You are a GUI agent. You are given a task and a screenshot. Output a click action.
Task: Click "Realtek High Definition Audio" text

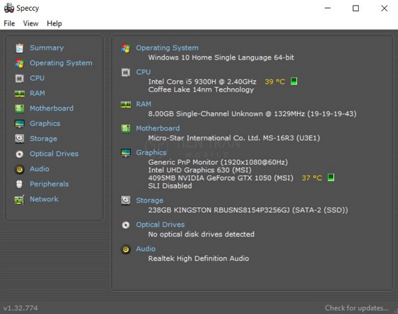[199, 259]
